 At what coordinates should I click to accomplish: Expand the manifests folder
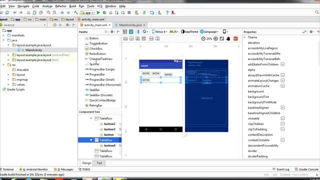click(3, 35)
